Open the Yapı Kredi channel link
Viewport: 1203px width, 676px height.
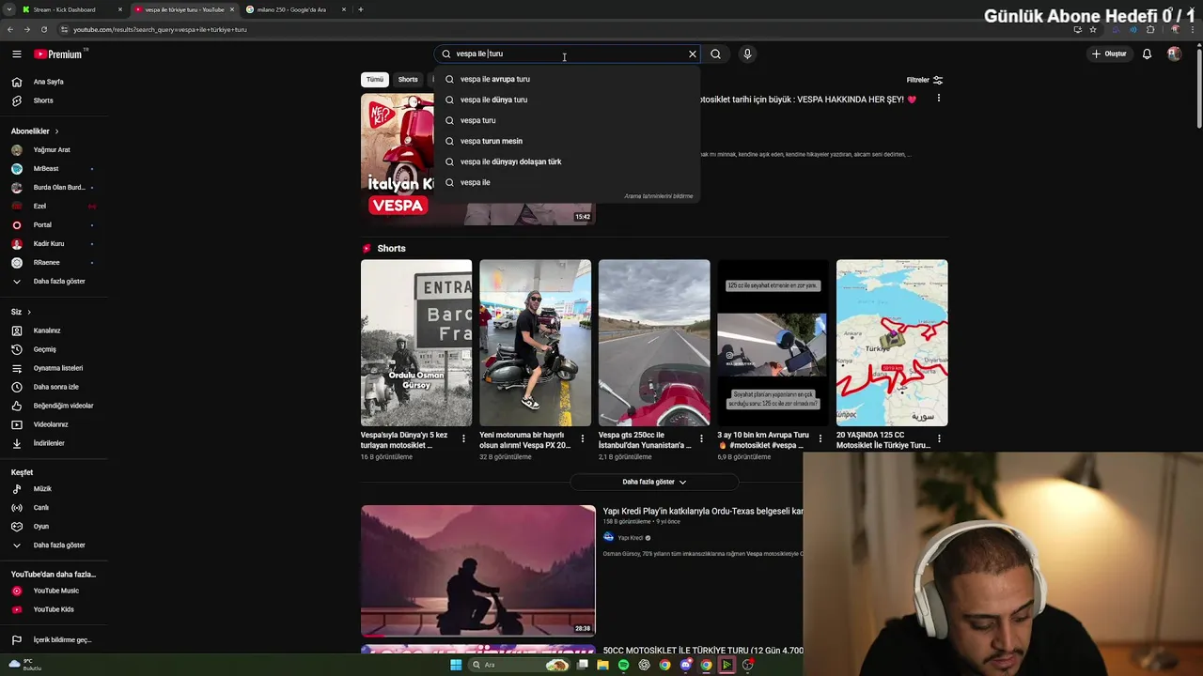tap(630, 538)
